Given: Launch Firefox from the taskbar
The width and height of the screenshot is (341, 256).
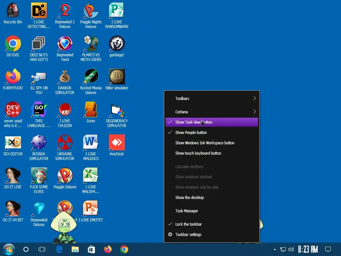Looking at the screenshot, I should pyautogui.click(x=108, y=249).
